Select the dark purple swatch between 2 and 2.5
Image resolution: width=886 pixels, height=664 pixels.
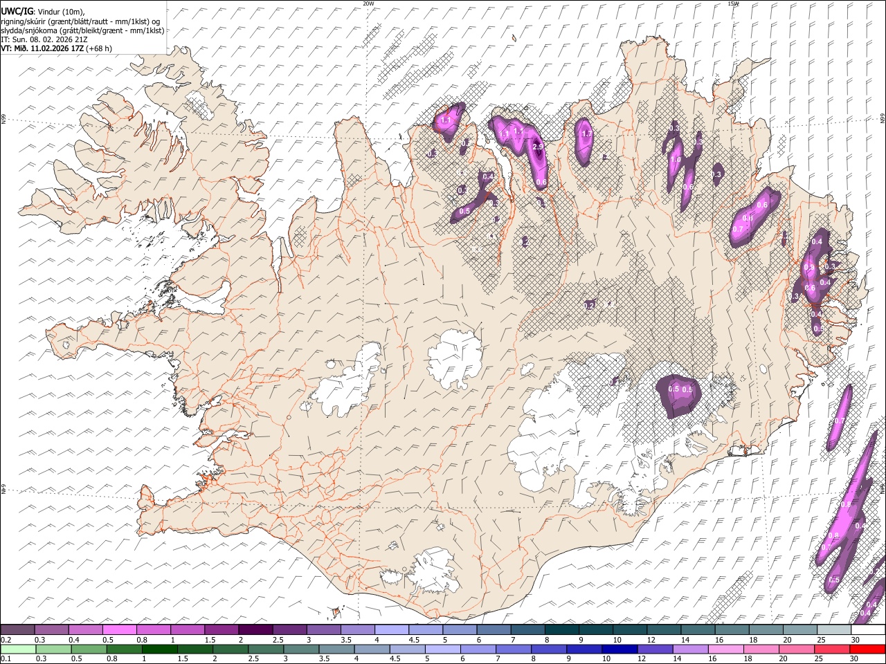(256, 629)
